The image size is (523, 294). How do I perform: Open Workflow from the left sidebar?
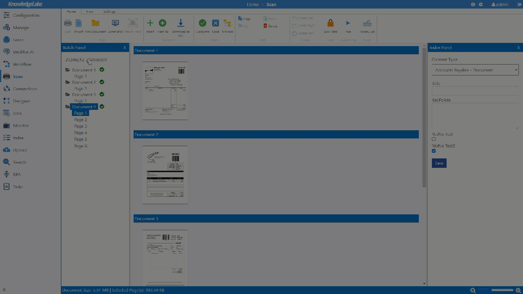tap(22, 65)
